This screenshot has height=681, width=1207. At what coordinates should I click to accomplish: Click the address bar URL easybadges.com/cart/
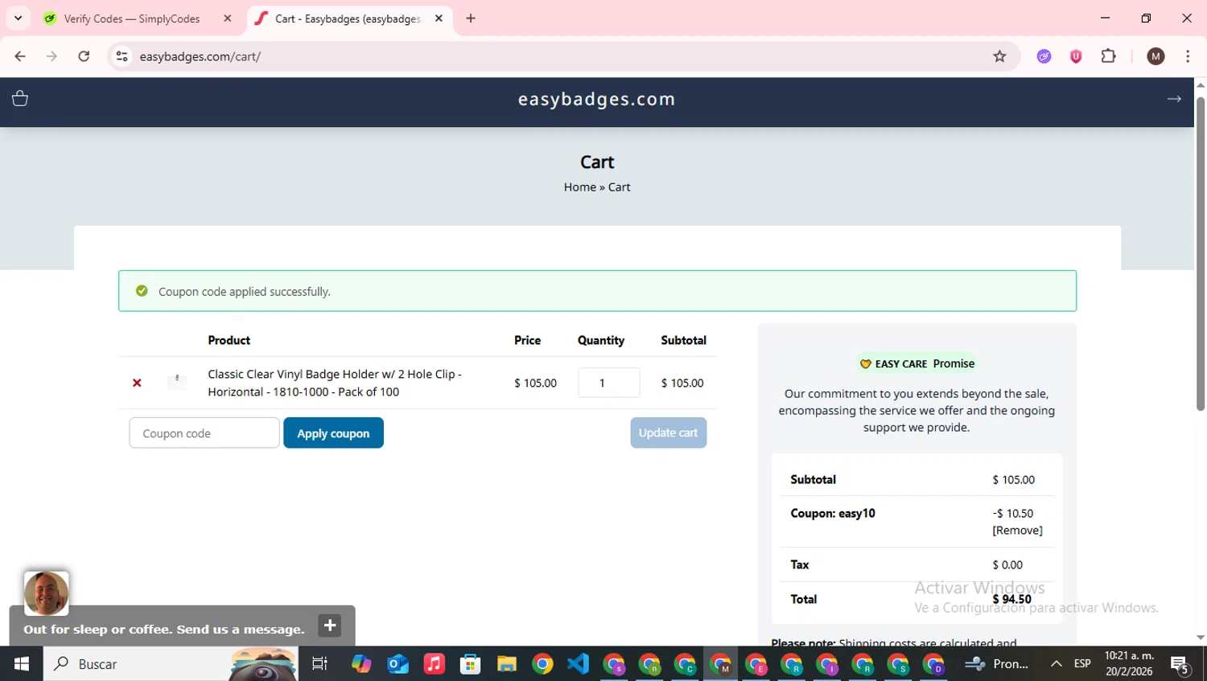click(x=200, y=56)
